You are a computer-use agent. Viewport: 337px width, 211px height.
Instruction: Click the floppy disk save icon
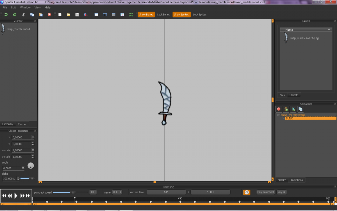[77, 15]
